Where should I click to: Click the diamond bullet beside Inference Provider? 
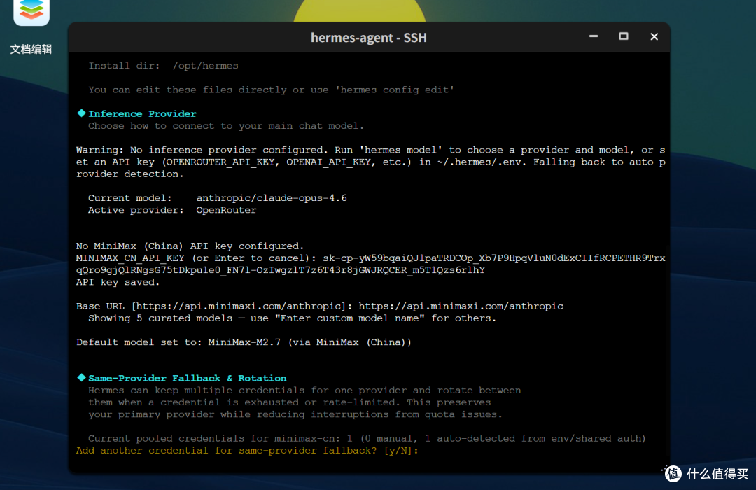coord(81,113)
